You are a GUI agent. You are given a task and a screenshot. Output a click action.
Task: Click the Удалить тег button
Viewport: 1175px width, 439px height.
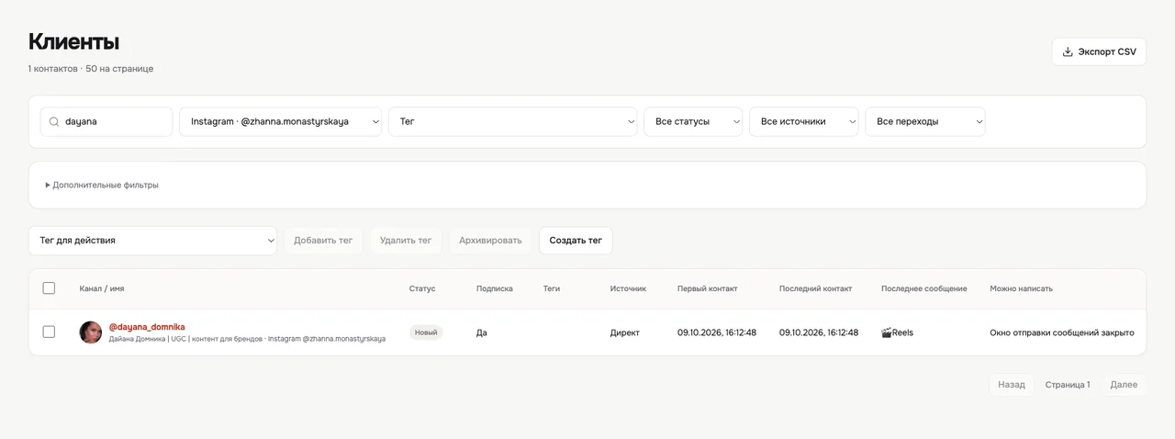coord(406,241)
